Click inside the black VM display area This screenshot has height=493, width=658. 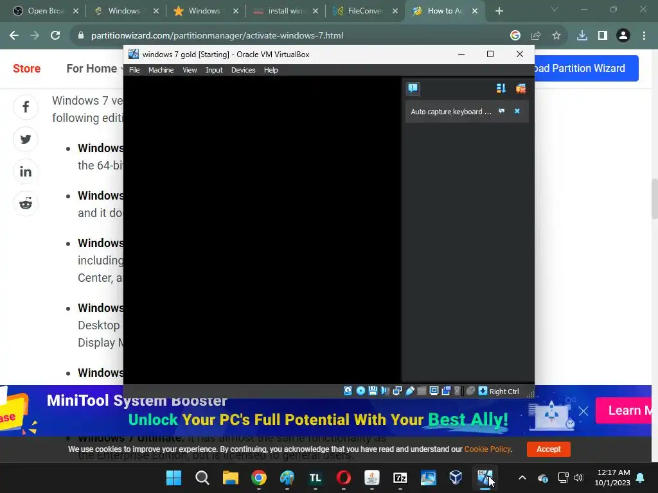[262, 230]
